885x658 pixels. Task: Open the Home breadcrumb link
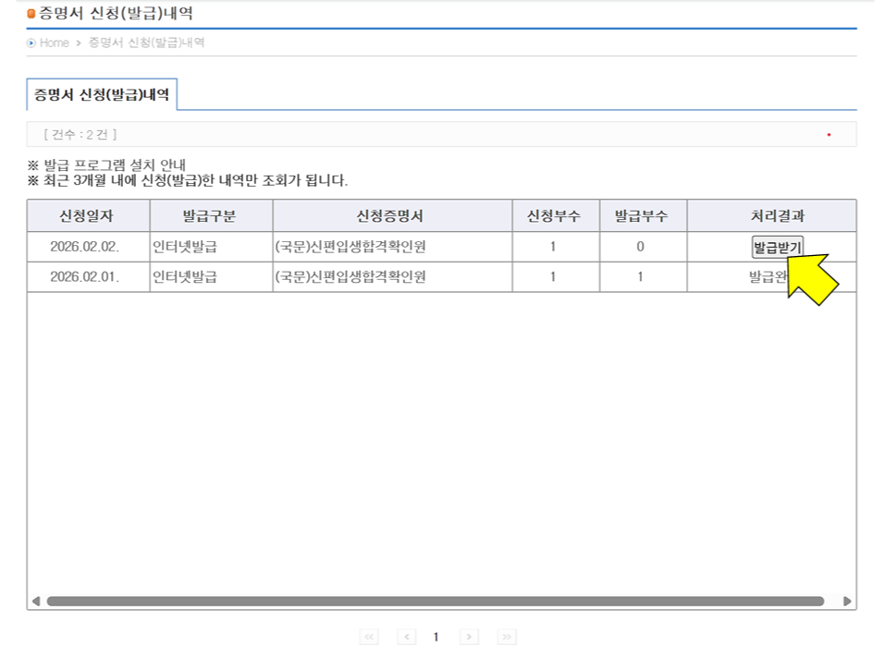pyautogui.click(x=55, y=43)
